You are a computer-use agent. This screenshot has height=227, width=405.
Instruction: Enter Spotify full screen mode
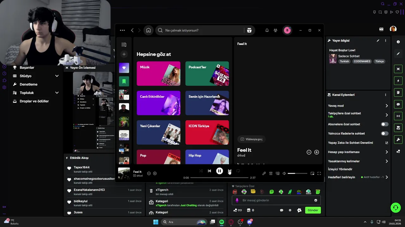point(319,173)
